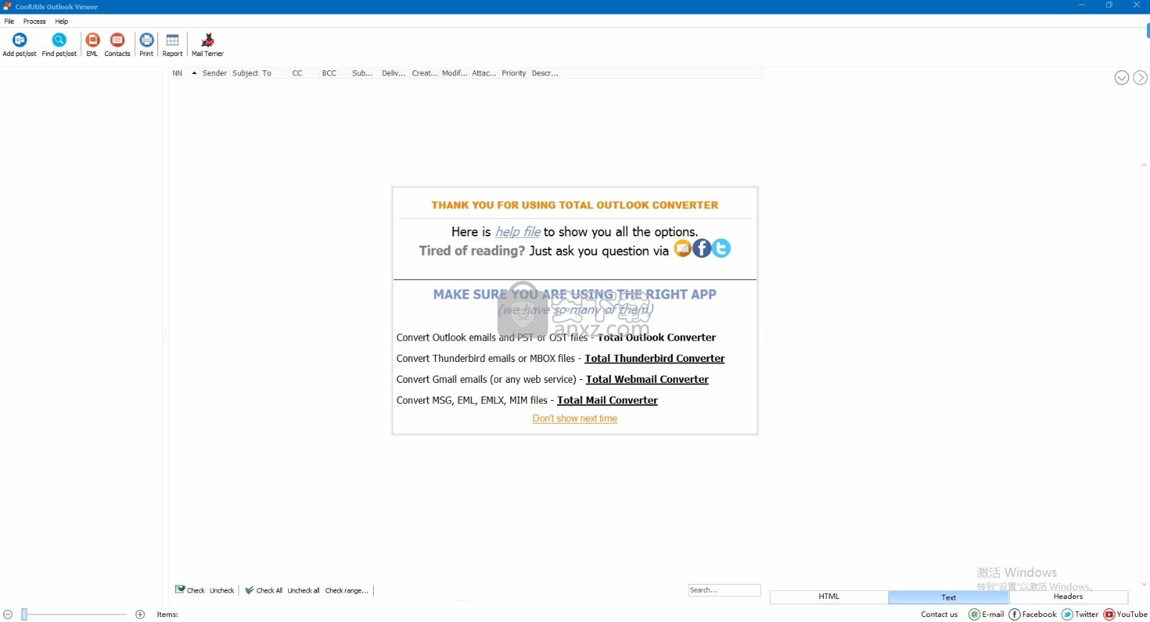This screenshot has height=622, width=1150.
Task: Click the zoom in plus icon
Action: pos(140,615)
